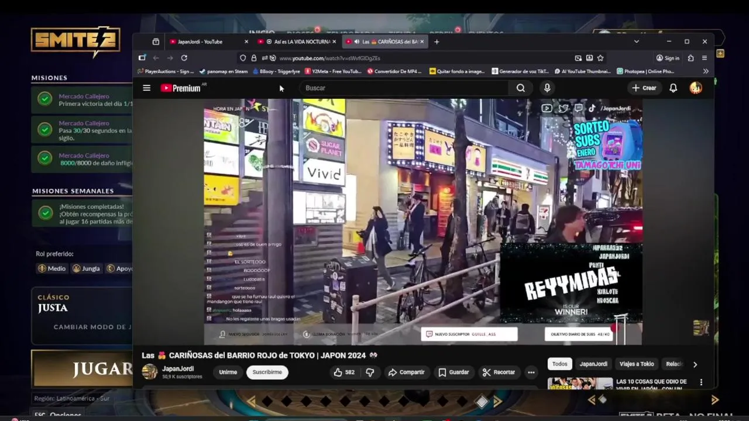Image resolution: width=749 pixels, height=421 pixels.
Task: Dislike the video with thumbs down
Action: click(370, 372)
